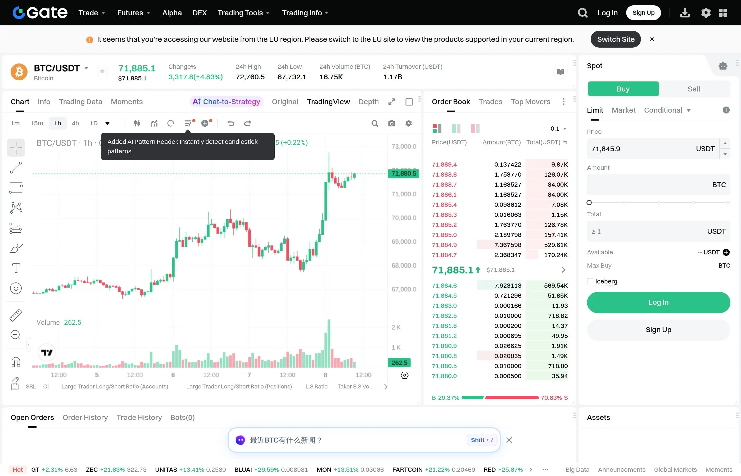Open the Depth chart view
The width and height of the screenshot is (741, 476).
point(368,102)
